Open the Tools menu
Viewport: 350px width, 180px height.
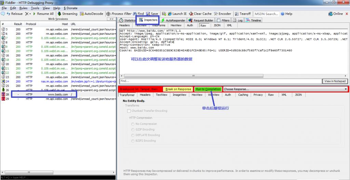35,8
